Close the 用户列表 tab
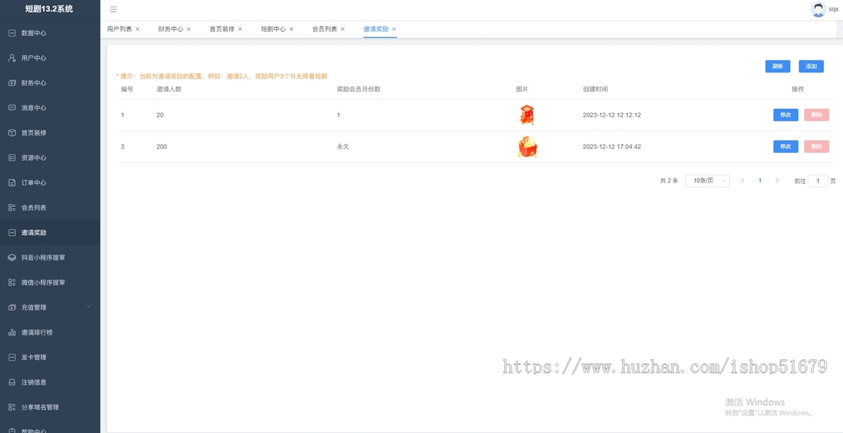843x433 pixels. click(138, 29)
